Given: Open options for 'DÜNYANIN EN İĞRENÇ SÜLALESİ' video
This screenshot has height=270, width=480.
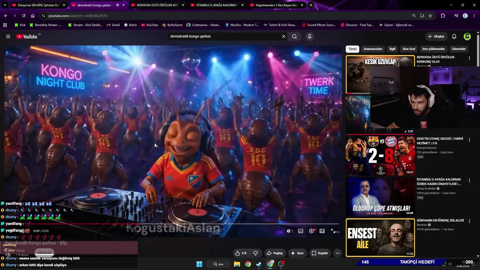Looking at the screenshot, I should (469, 221).
